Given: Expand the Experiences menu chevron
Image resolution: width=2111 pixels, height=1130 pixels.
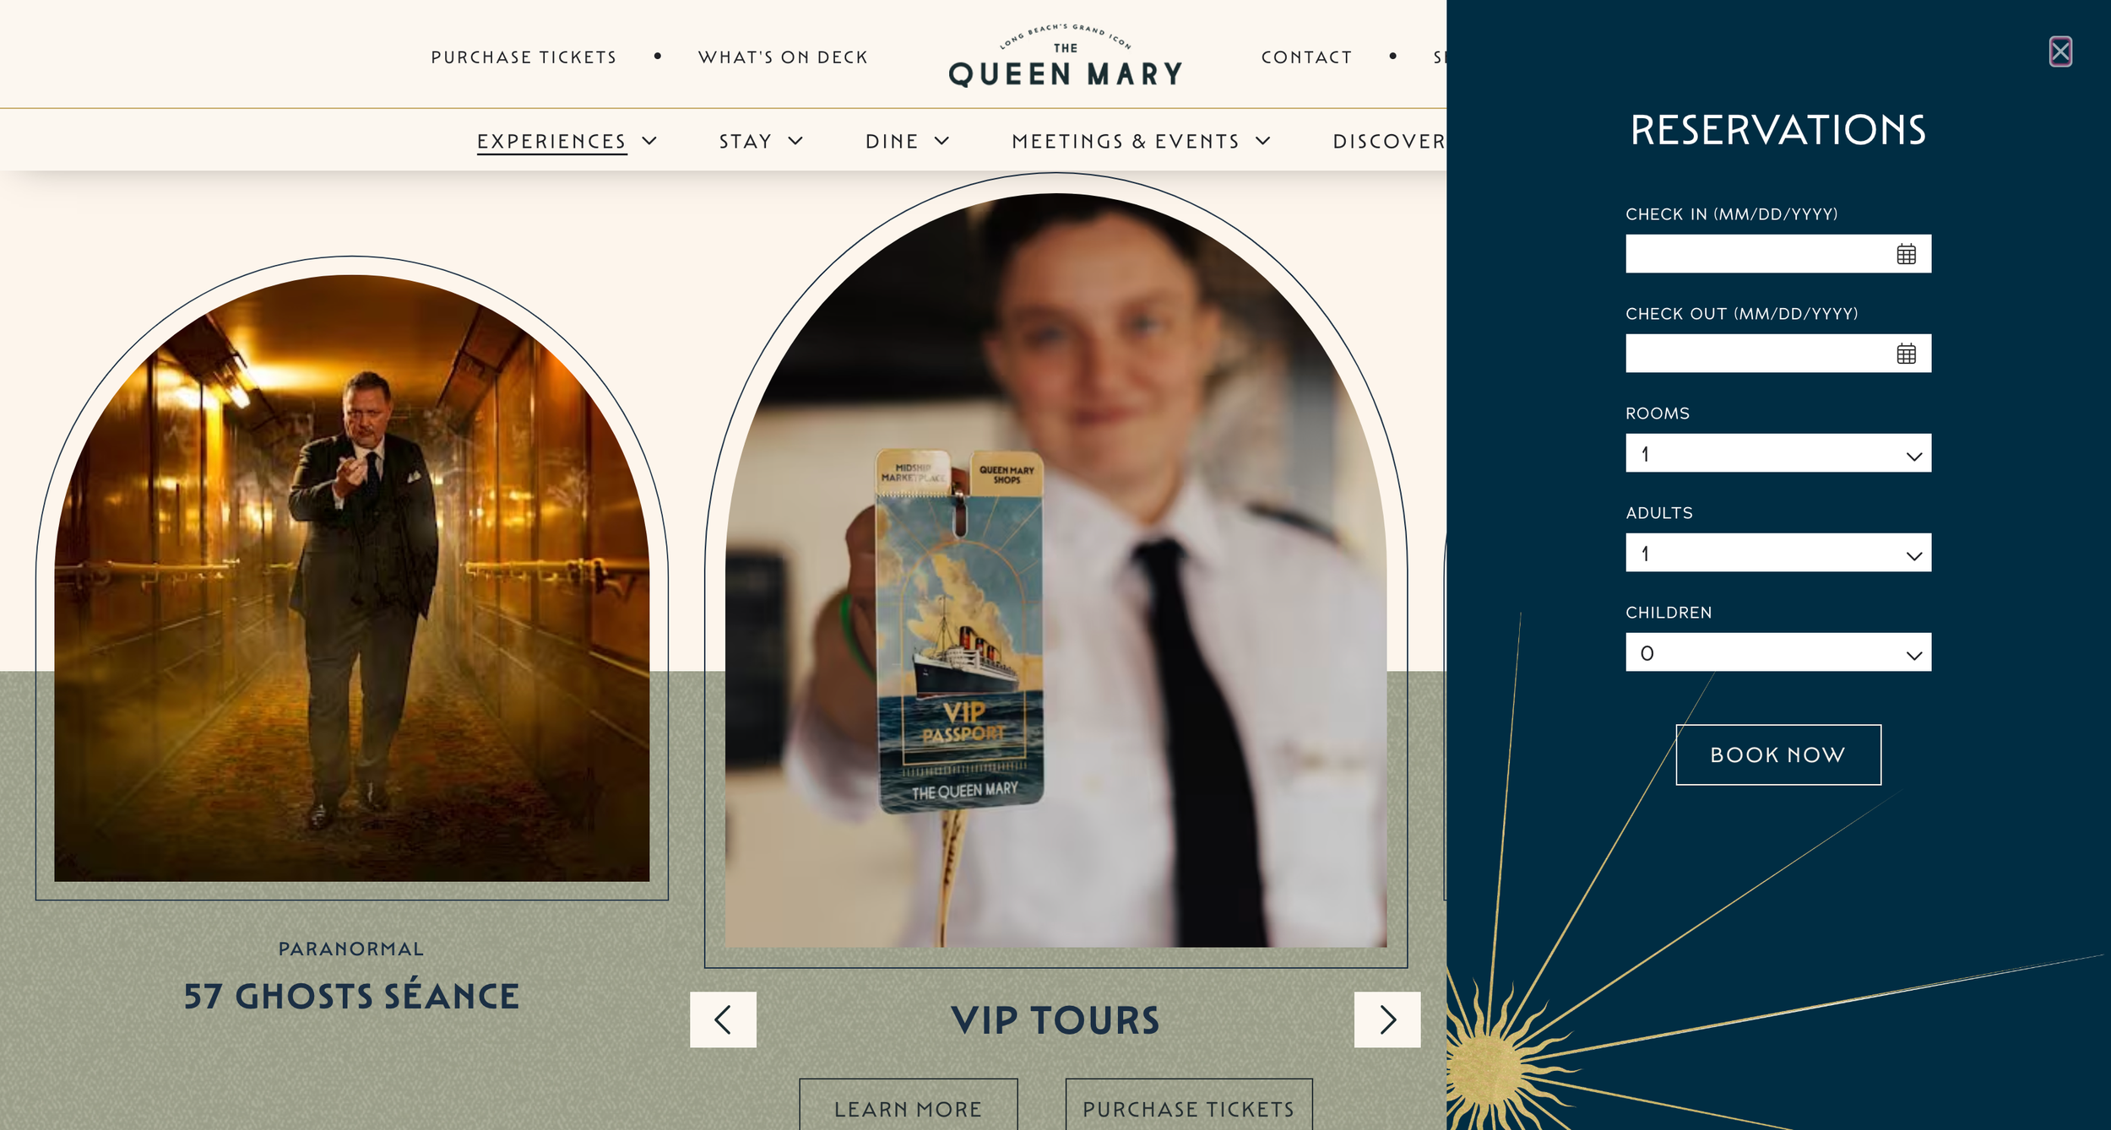Looking at the screenshot, I should pos(649,141).
